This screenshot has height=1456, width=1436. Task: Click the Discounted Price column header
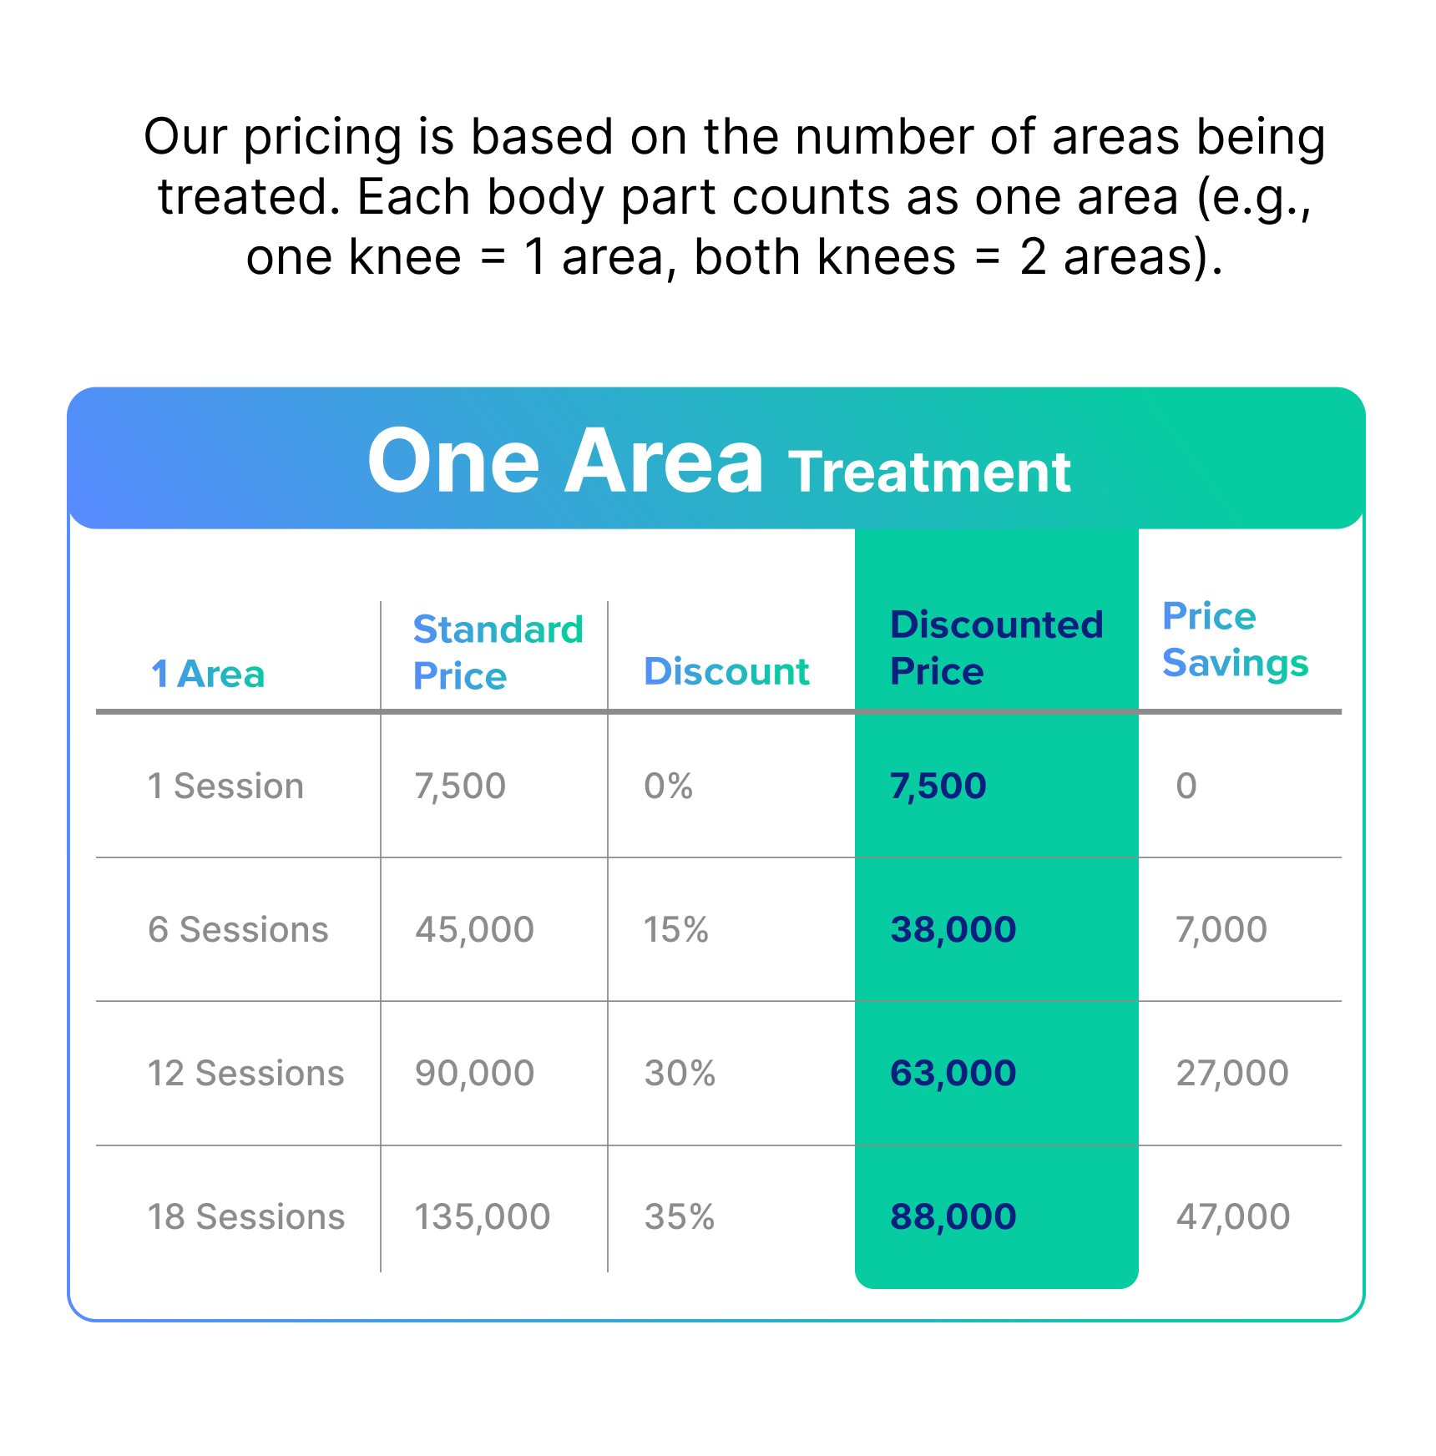click(996, 648)
